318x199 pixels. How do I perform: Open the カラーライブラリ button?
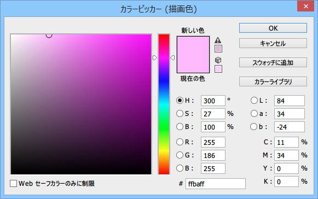click(273, 81)
